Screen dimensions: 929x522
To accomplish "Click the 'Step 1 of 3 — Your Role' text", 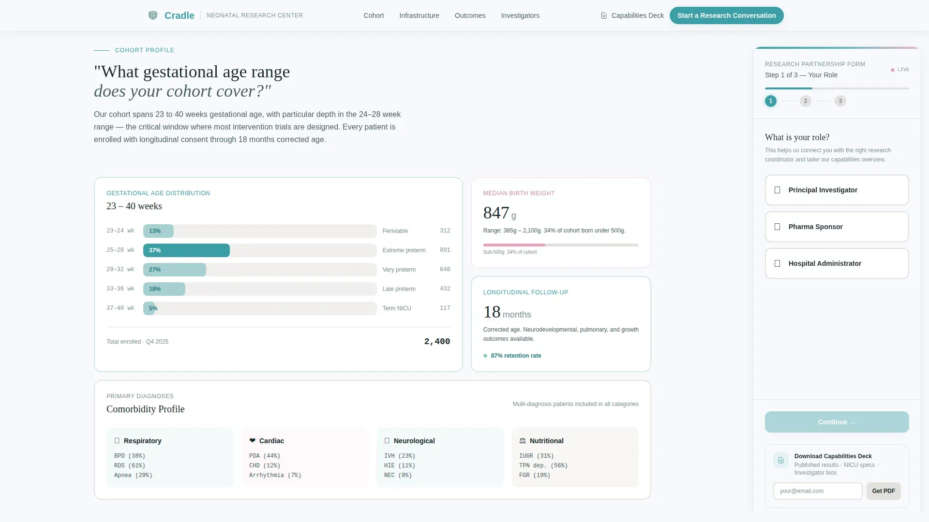I will pyautogui.click(x=801, y=75).
